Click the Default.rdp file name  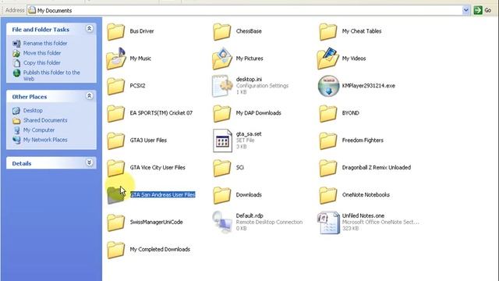(x=249, y=215)
